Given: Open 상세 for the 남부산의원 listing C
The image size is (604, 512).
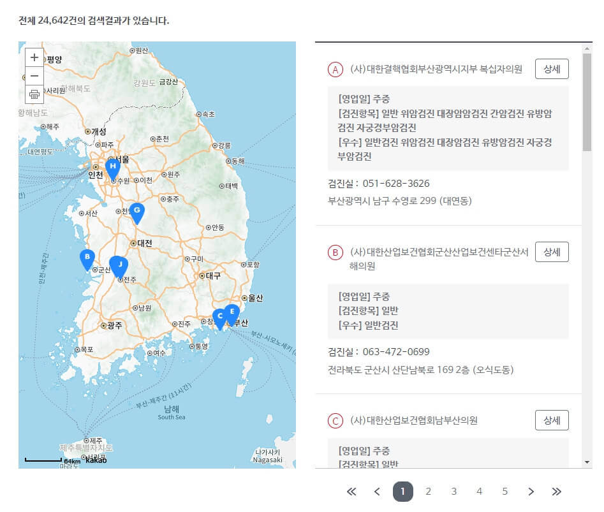Looking at the screenshot, I should 551,420.
